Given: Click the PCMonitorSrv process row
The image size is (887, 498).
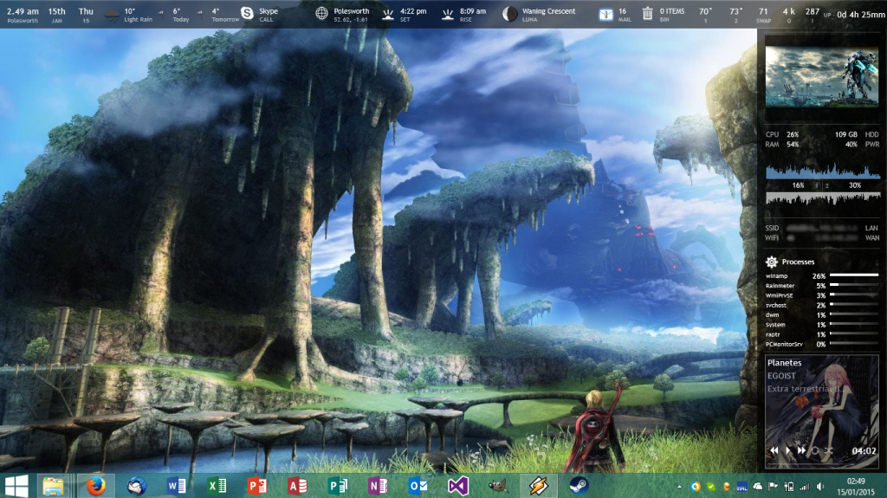Looking at the screenshot, I should (x=822, y=344).
